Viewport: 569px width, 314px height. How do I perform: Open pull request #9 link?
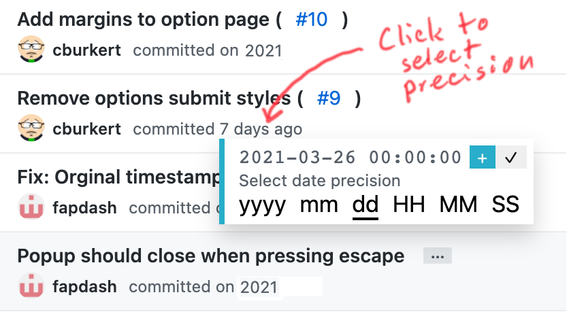(329, 98)
